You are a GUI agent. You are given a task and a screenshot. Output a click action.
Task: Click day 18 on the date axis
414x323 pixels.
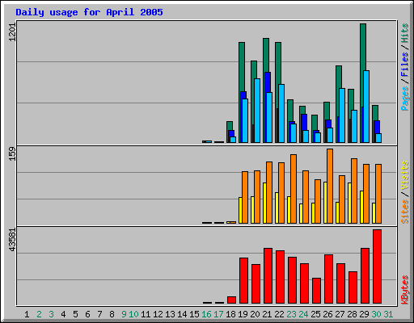230,314
